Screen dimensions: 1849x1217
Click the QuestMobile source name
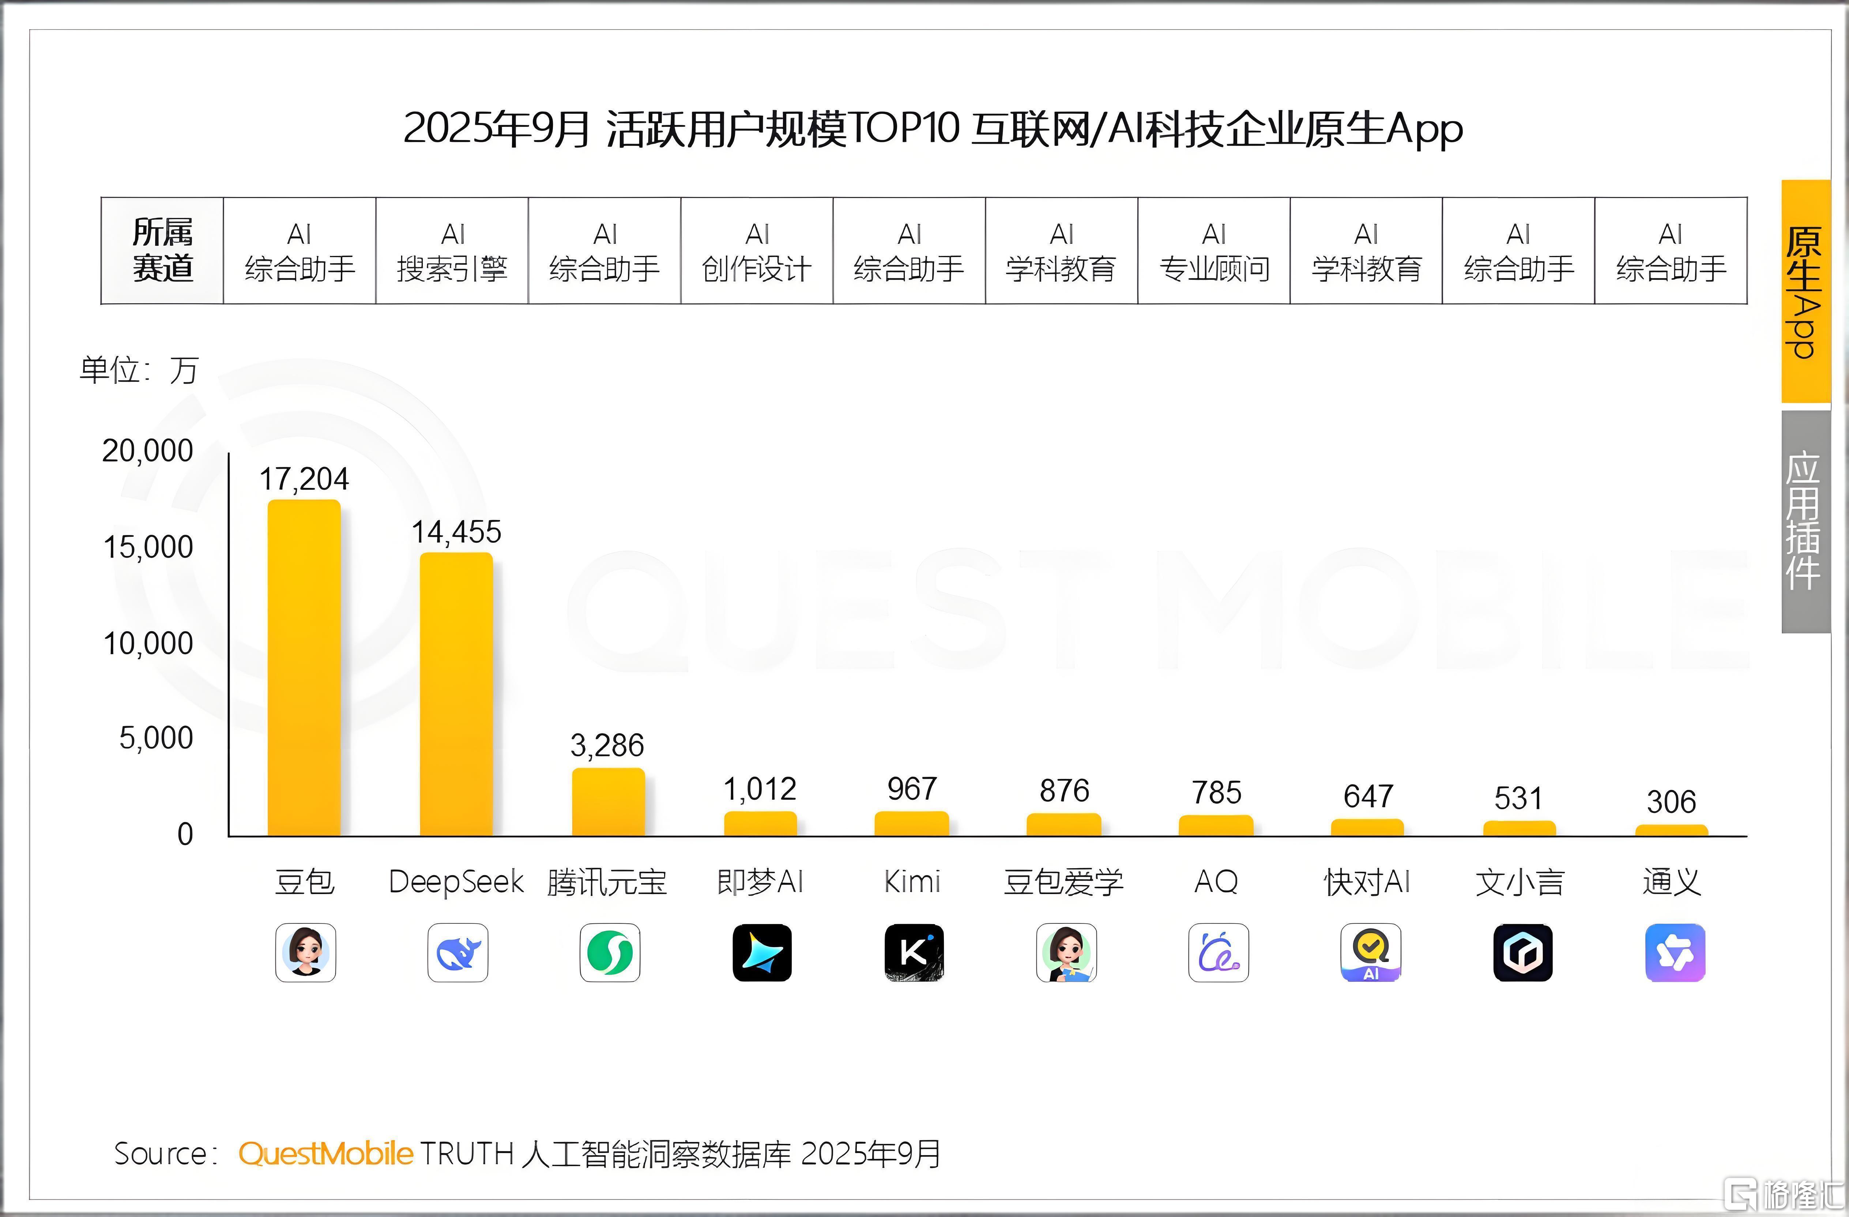[x=325, y=1154]
